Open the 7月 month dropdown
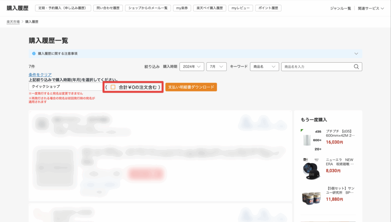The height and width of the screenshot is (222, 391). pos(217,67)
